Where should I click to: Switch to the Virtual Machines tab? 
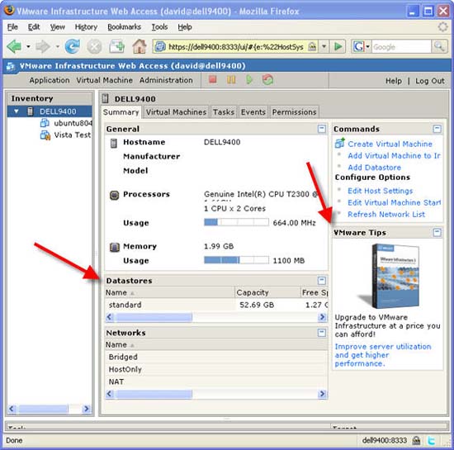[x=176, y=112]
